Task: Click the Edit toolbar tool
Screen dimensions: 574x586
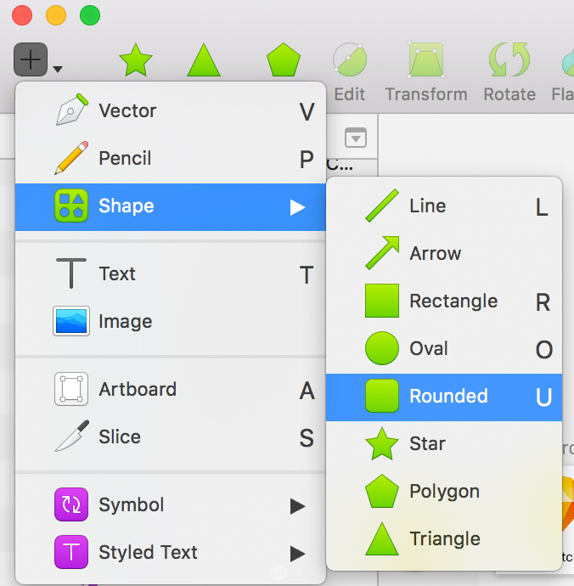Action: [x=350, y=71]
